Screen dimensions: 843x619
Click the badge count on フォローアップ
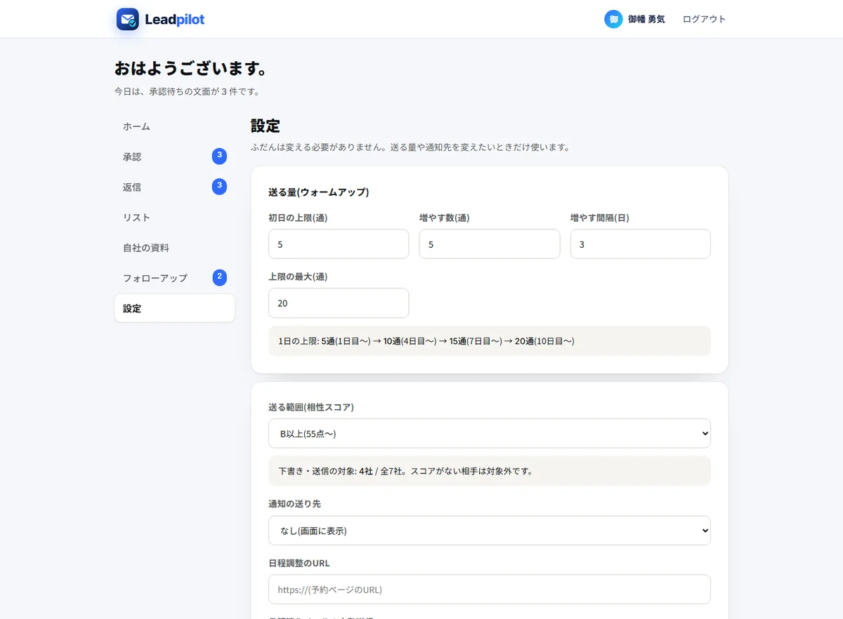coord(219,277)
